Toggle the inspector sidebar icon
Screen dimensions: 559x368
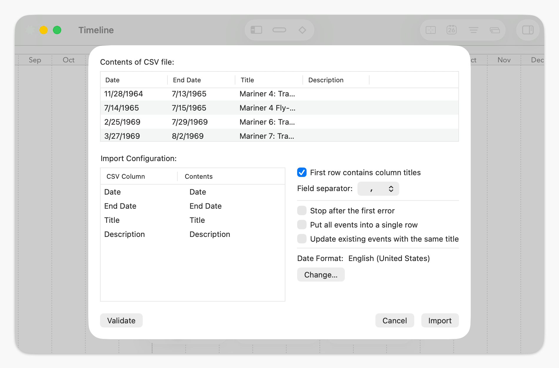click(528, 30)
